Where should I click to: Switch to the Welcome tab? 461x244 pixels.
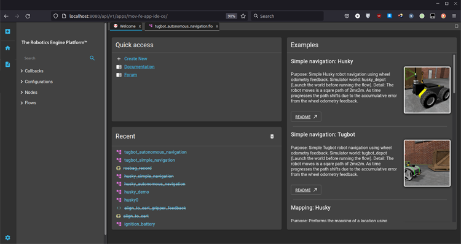point(125,26)
